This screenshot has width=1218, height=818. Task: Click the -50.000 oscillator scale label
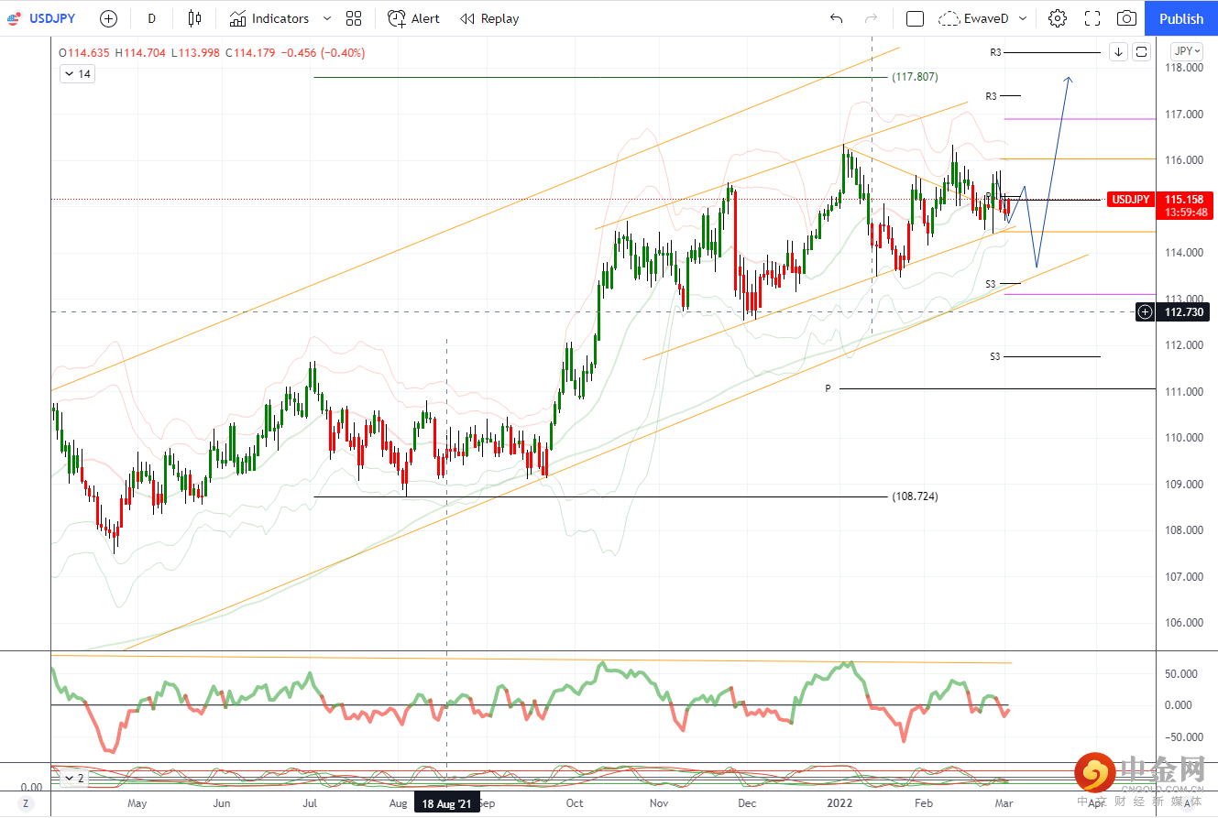(1181, 736)
